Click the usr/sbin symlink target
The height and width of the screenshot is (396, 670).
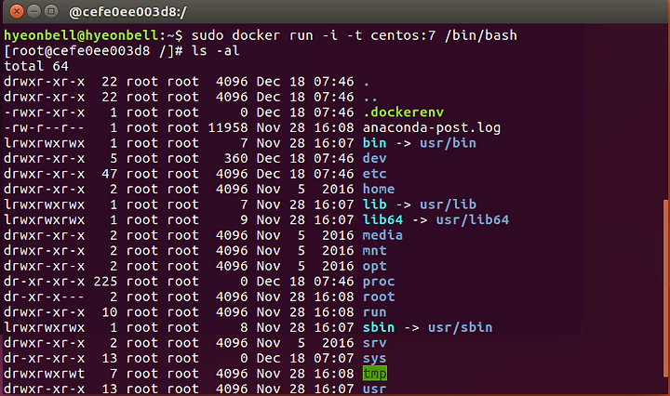(x=461, y=327)
